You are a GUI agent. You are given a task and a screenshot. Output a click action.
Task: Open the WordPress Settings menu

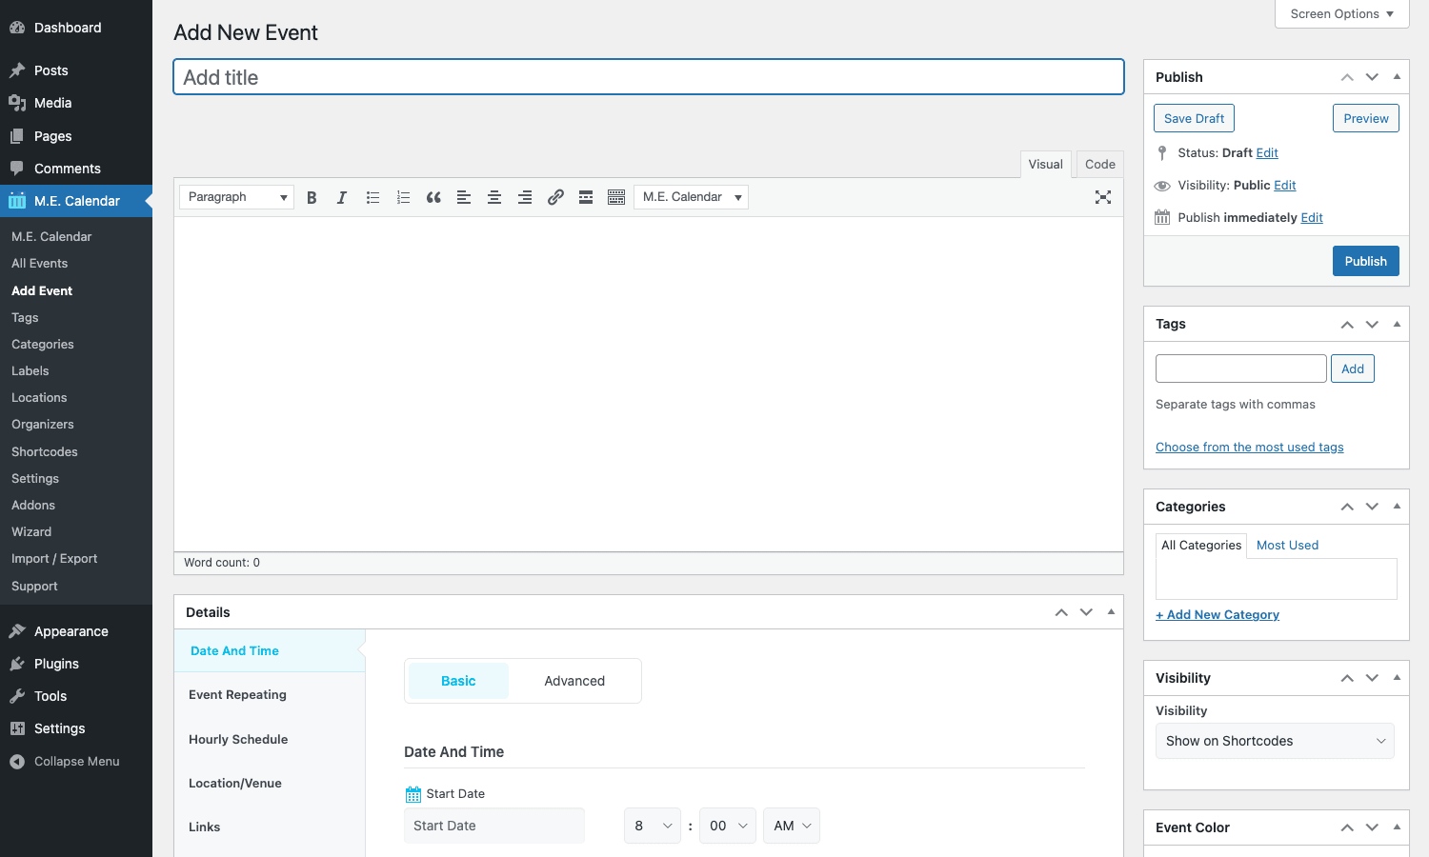pyautogui.click(x=76, y=728)
